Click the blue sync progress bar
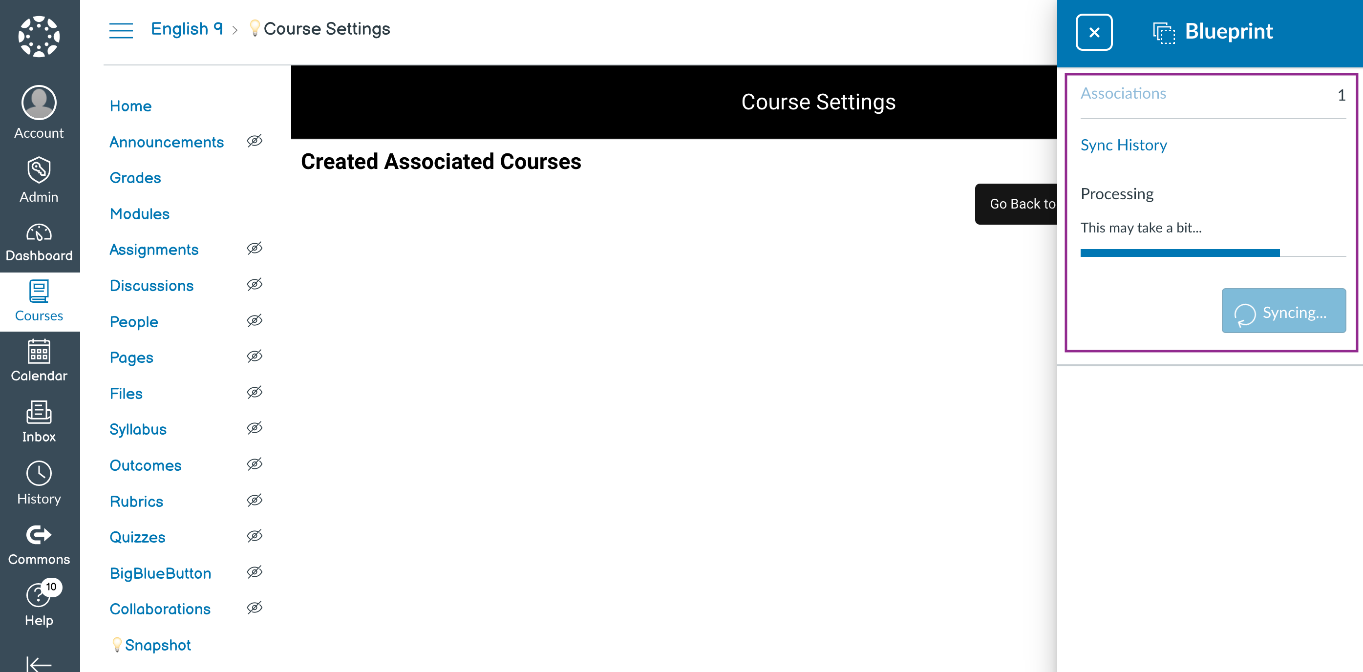 click(x=1179, y=253)
